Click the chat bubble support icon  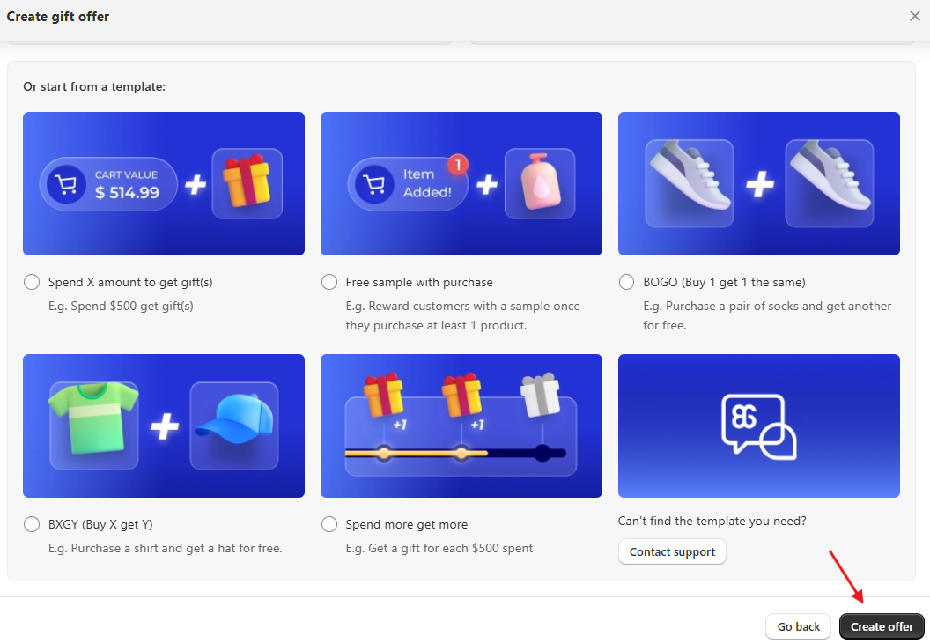click(758, 426)
